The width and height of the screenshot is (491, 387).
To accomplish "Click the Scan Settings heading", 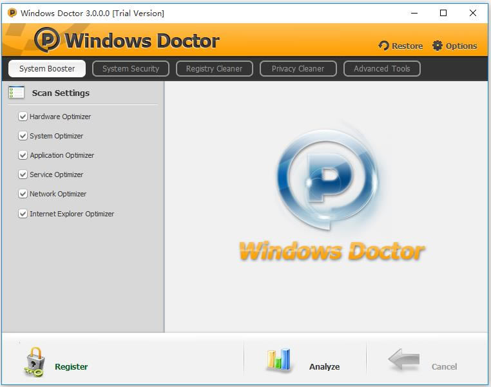I will point(61,93).
